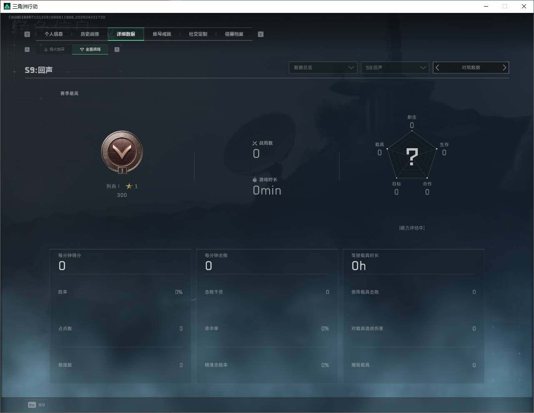Viewport: 534px width, 413px height.
Task: Select the 详细数据 tab
Action: pos(126,34)
